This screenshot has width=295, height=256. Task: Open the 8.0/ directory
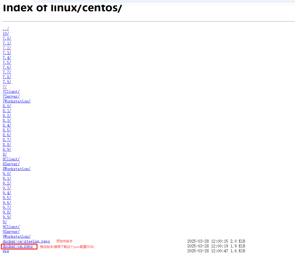pyautogui.click(x=7, y=106)
